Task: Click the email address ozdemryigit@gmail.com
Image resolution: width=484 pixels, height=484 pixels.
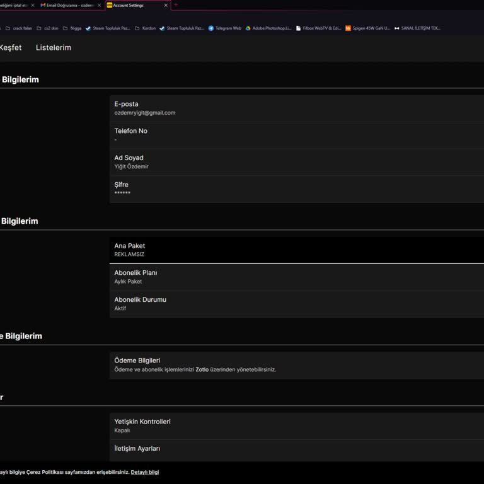Action: [145, 113]
